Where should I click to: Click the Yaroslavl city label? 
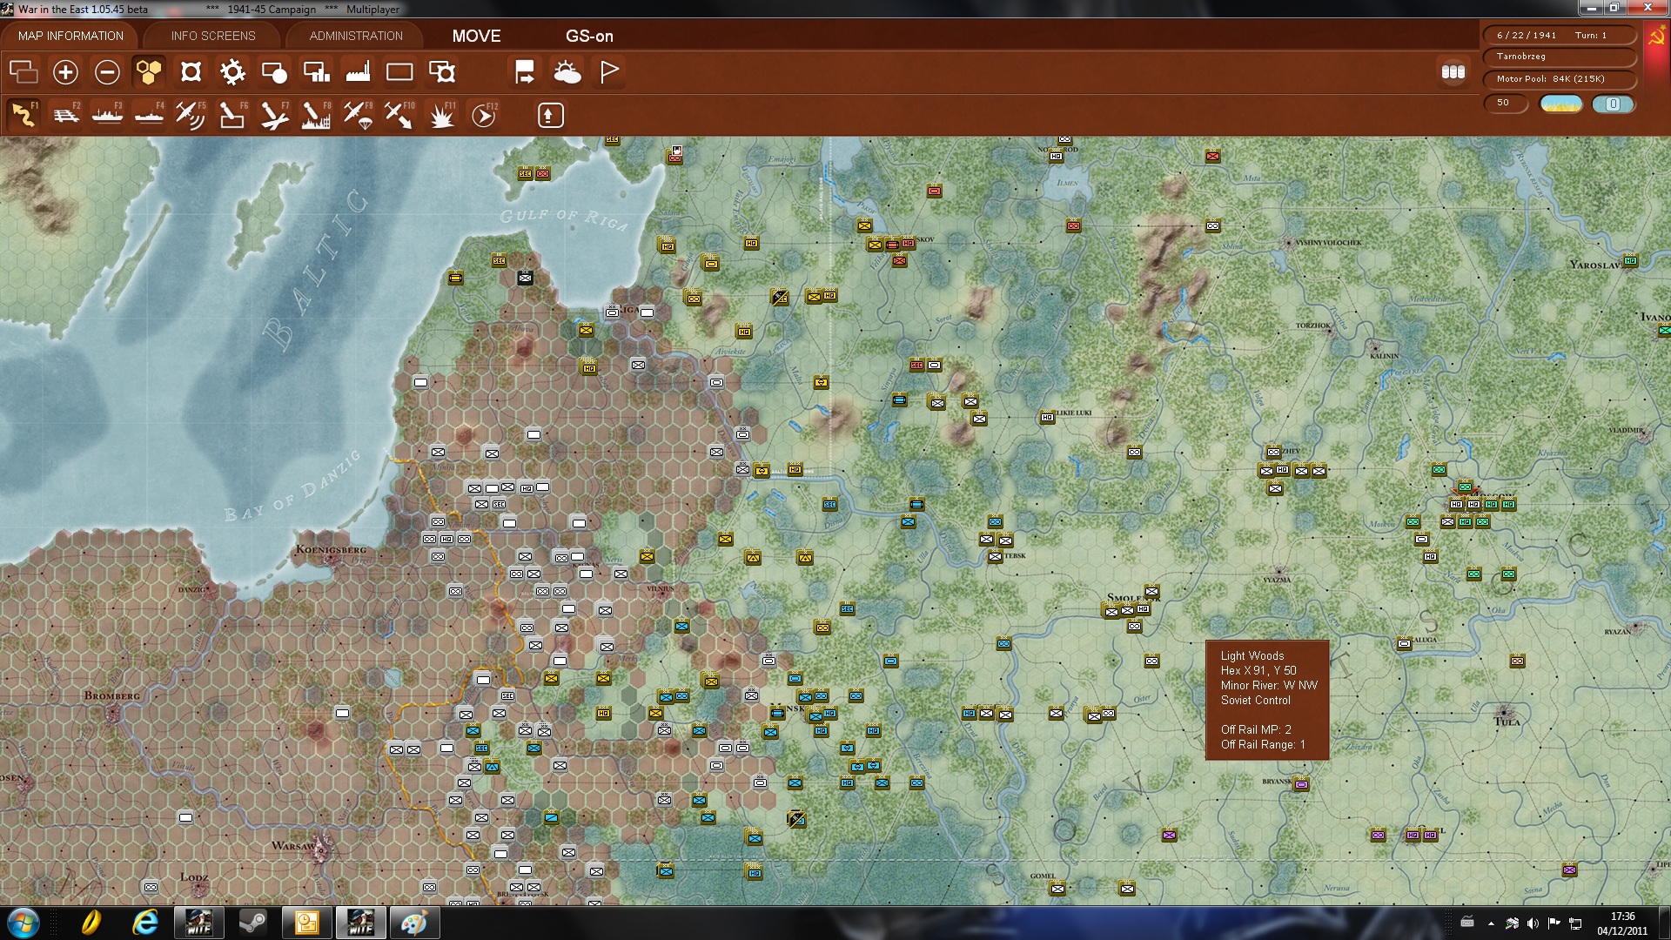pyautogui.click(x=1597, y=264)
